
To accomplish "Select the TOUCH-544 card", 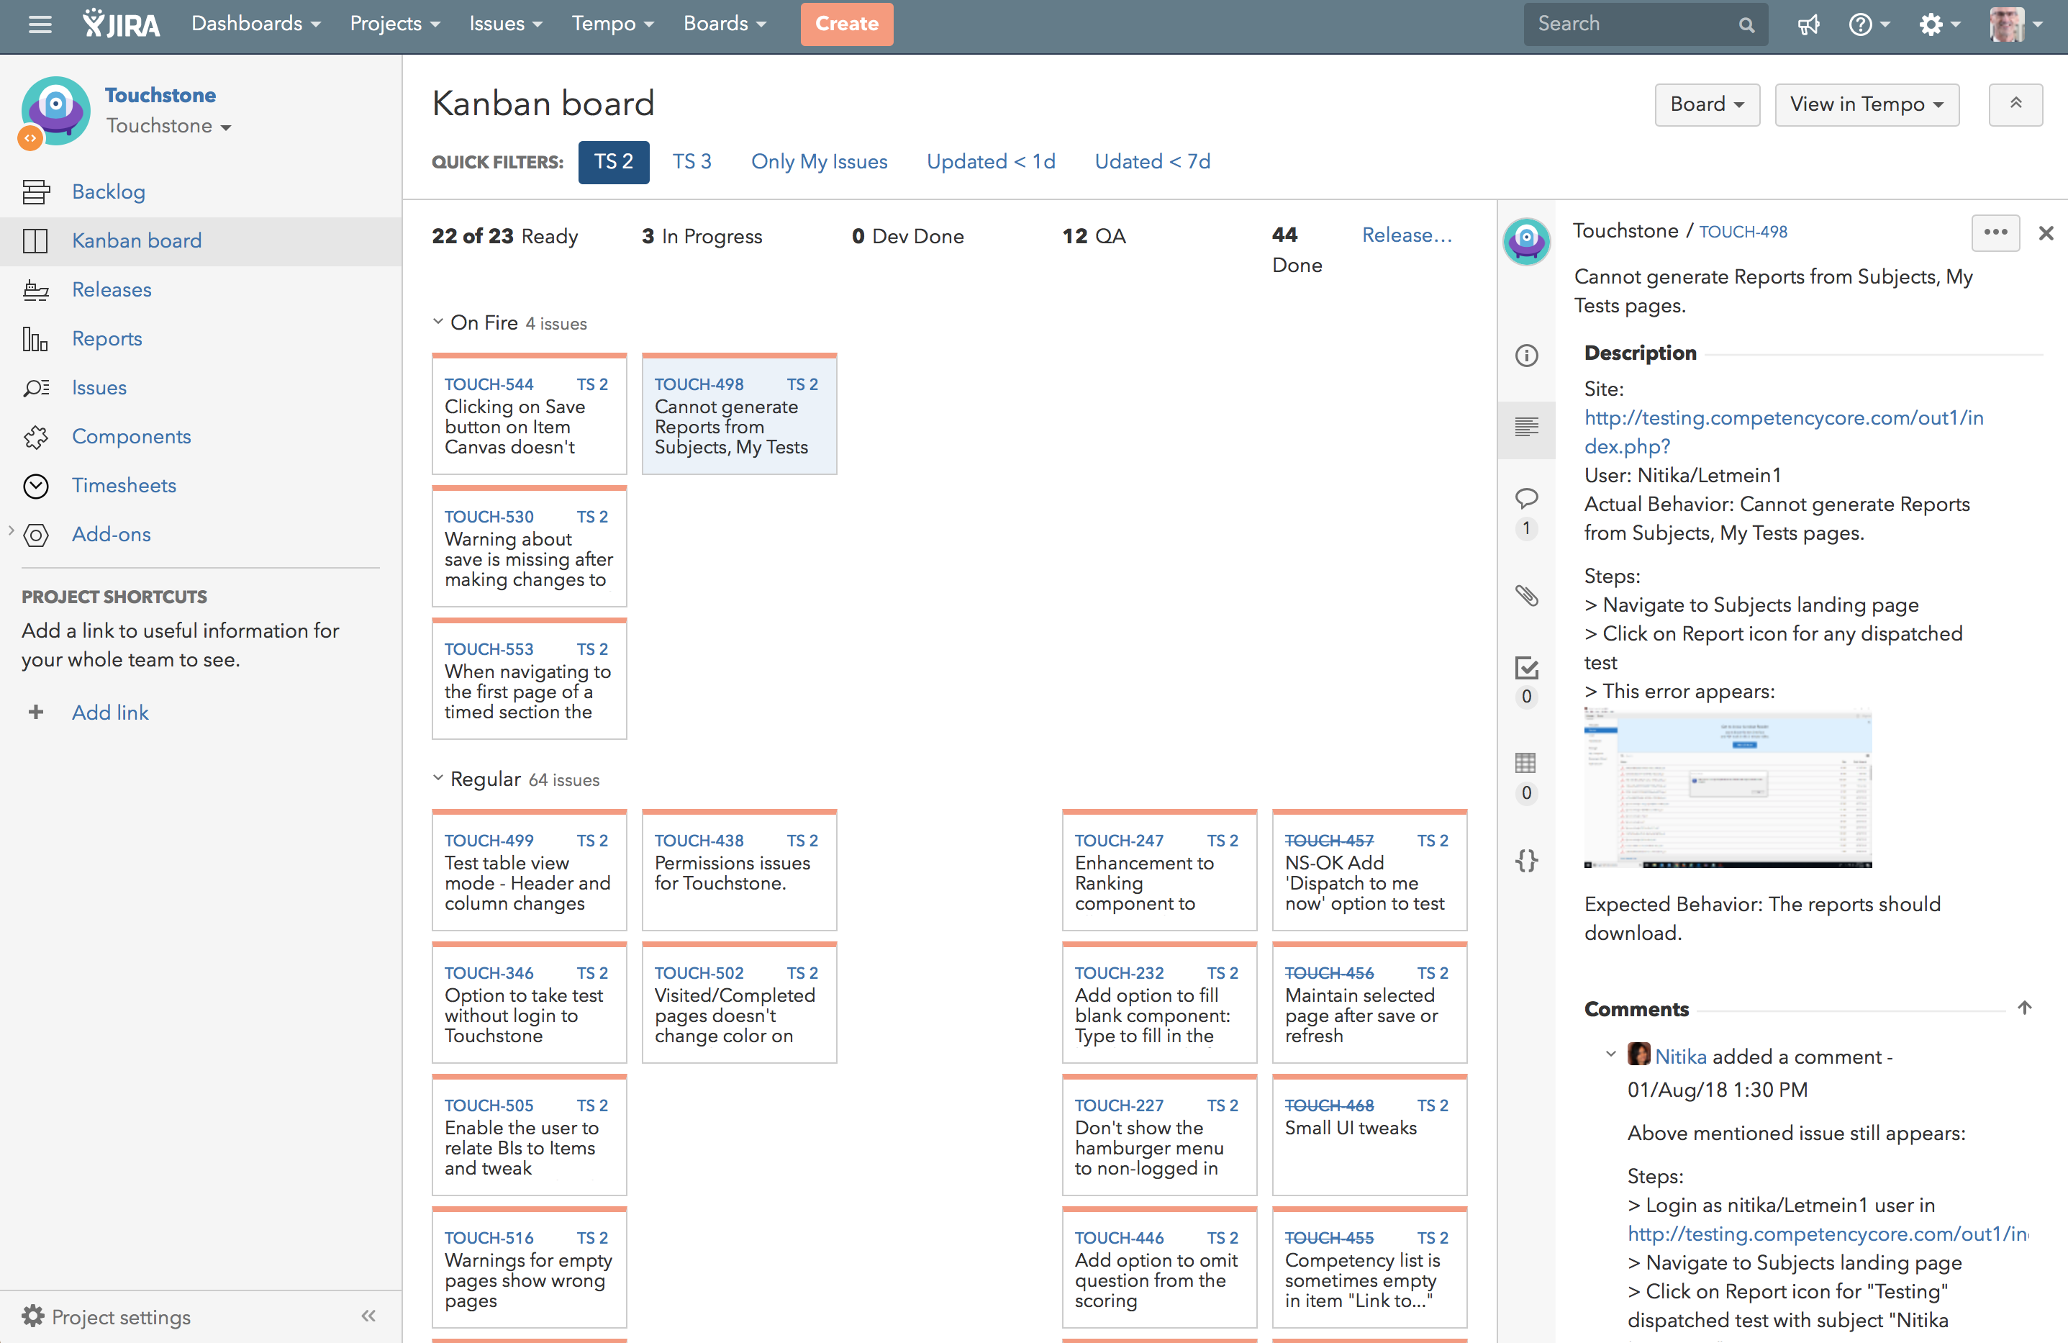I will click(x=529, y=414).
